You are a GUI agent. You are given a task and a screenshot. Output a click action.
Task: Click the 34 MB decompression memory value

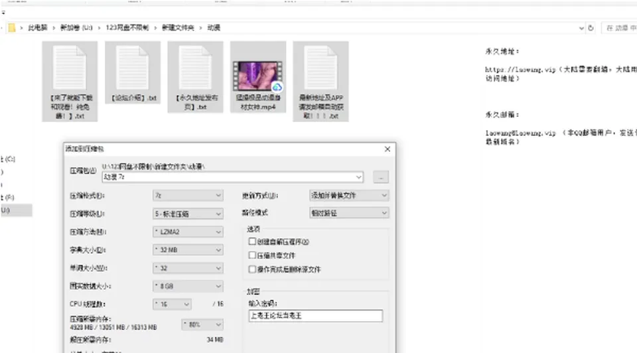tap(215, 340)
